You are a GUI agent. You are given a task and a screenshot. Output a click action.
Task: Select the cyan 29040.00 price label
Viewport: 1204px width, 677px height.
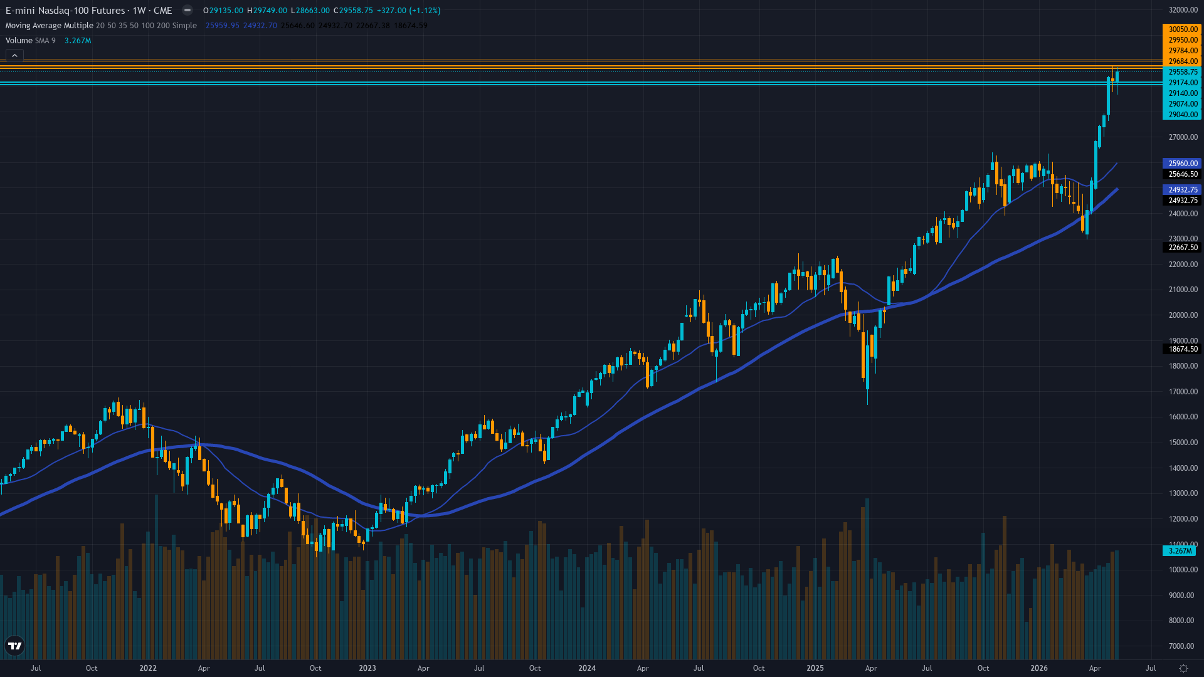click(x=1182, y=115)
